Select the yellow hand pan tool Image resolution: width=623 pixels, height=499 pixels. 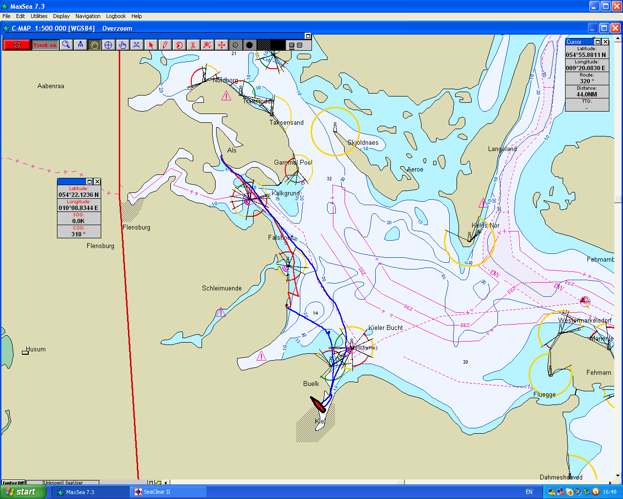[94, 45]
